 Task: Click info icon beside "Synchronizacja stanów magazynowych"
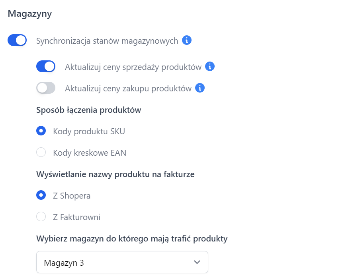click(186, 40)
